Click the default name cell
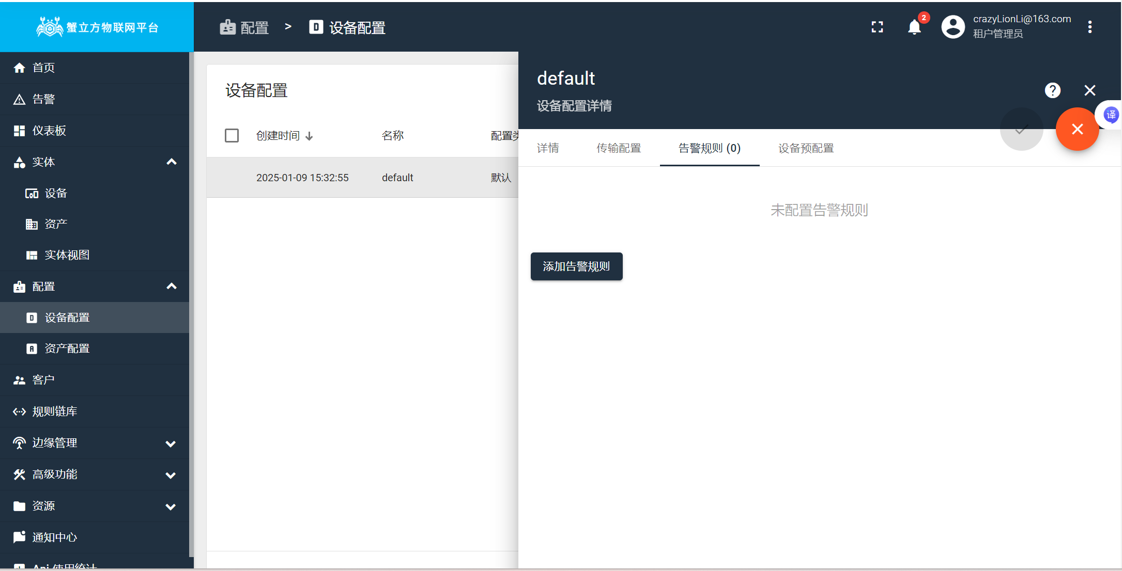1122x571 pixels. tap(397, 178)
